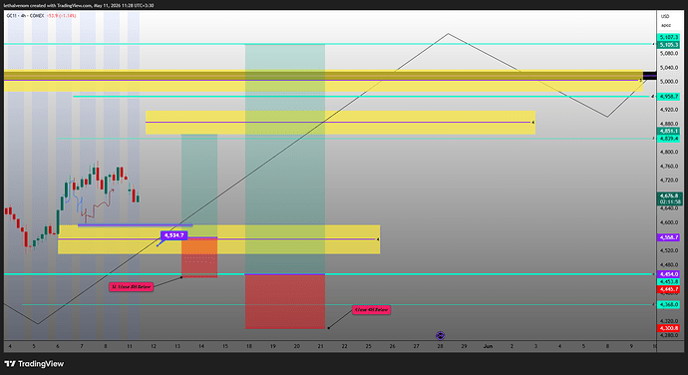
Task: Click the USD currency label on price axis
Action: [x=665, y=16]
